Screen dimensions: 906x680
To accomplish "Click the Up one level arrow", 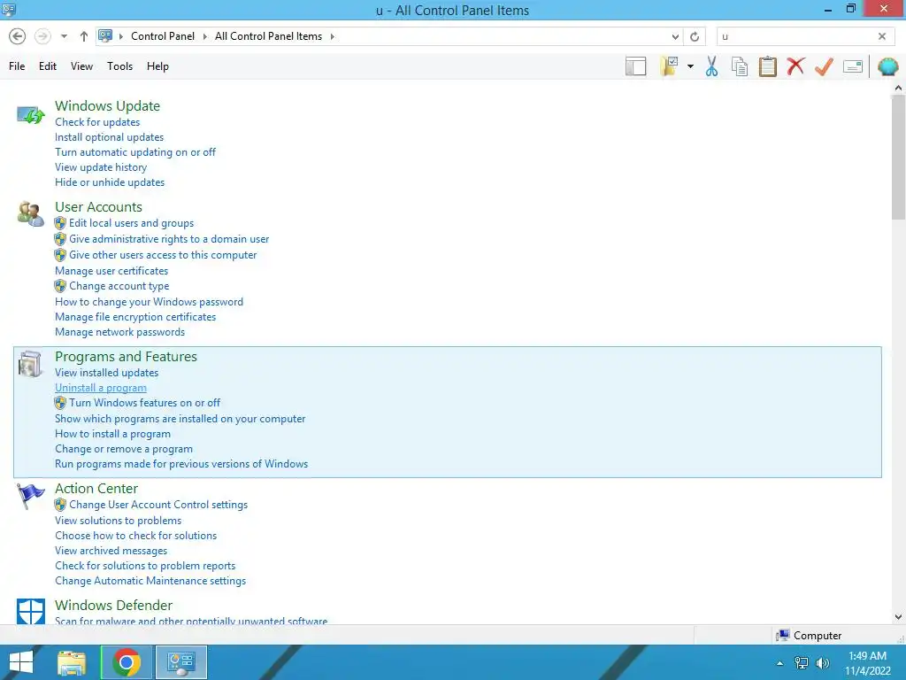I will 84,36.
